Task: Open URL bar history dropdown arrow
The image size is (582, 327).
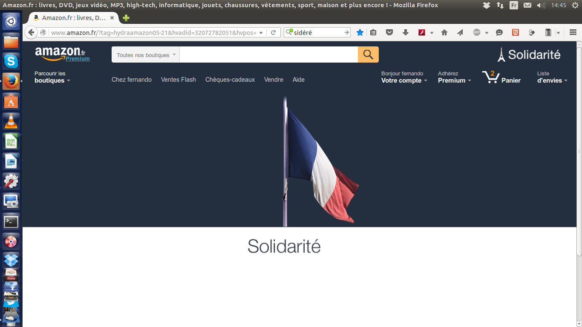Action: tap(261, 33)
